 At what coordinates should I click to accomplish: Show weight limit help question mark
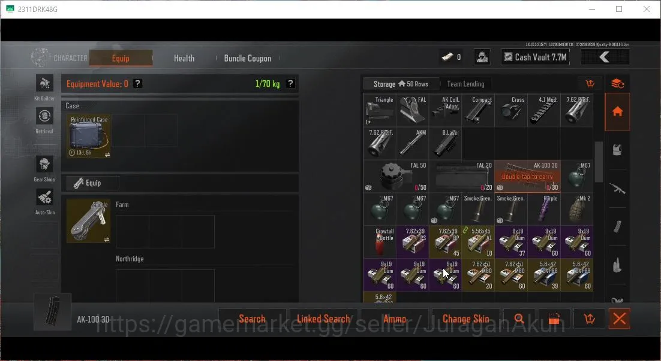coord(290,83)
